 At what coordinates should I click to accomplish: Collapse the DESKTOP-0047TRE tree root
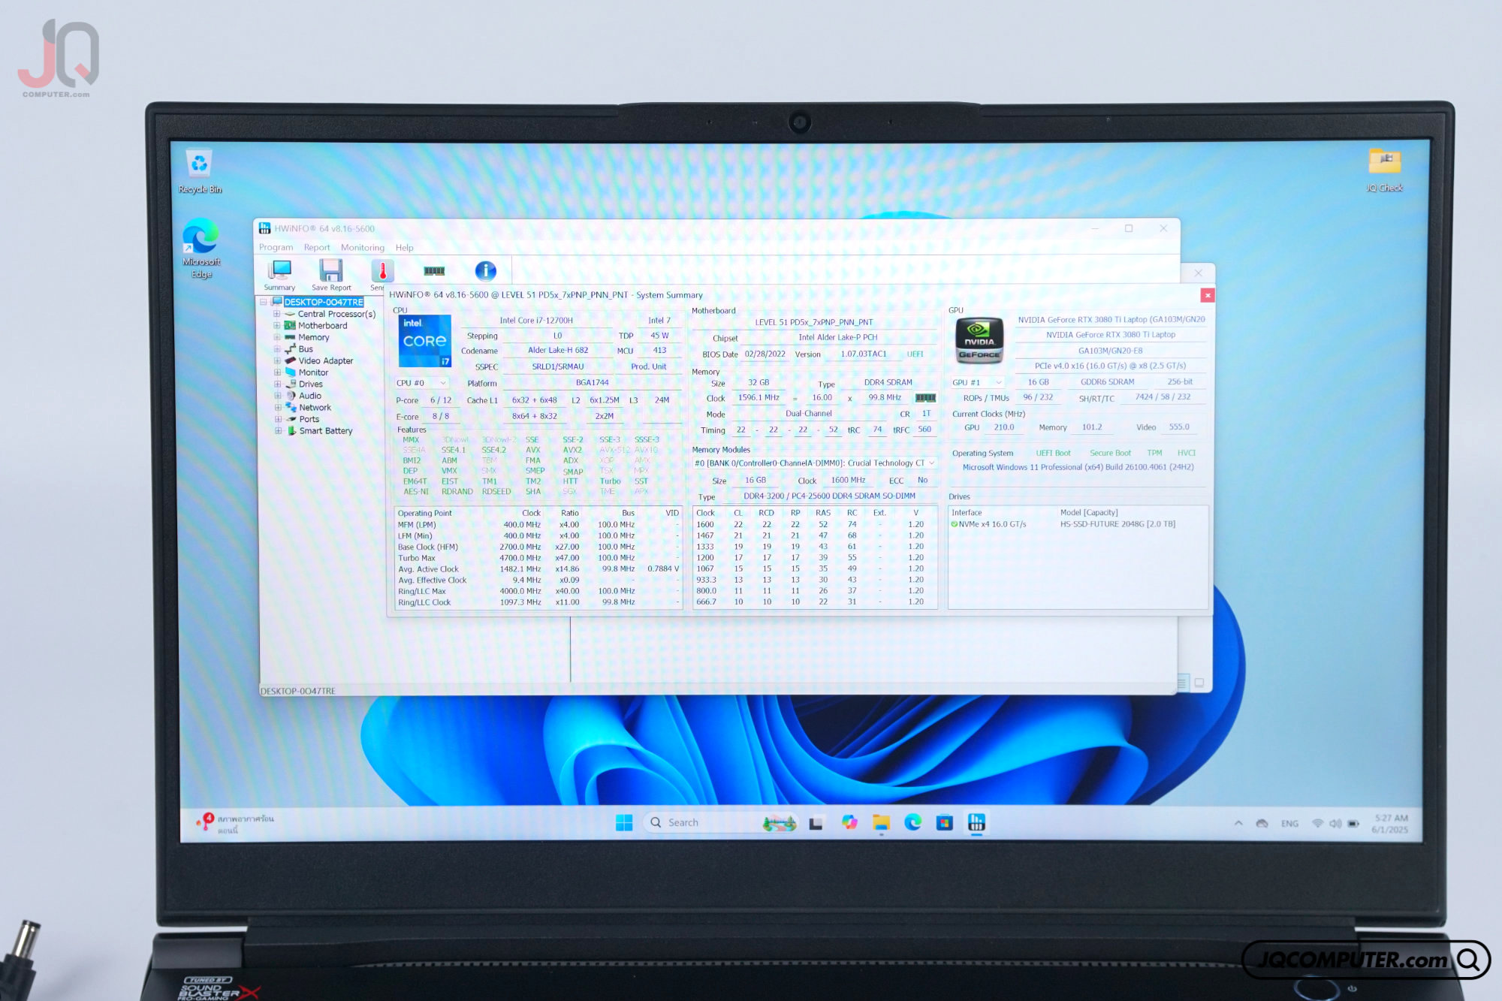pyautogui.click(x=264, y=302)
